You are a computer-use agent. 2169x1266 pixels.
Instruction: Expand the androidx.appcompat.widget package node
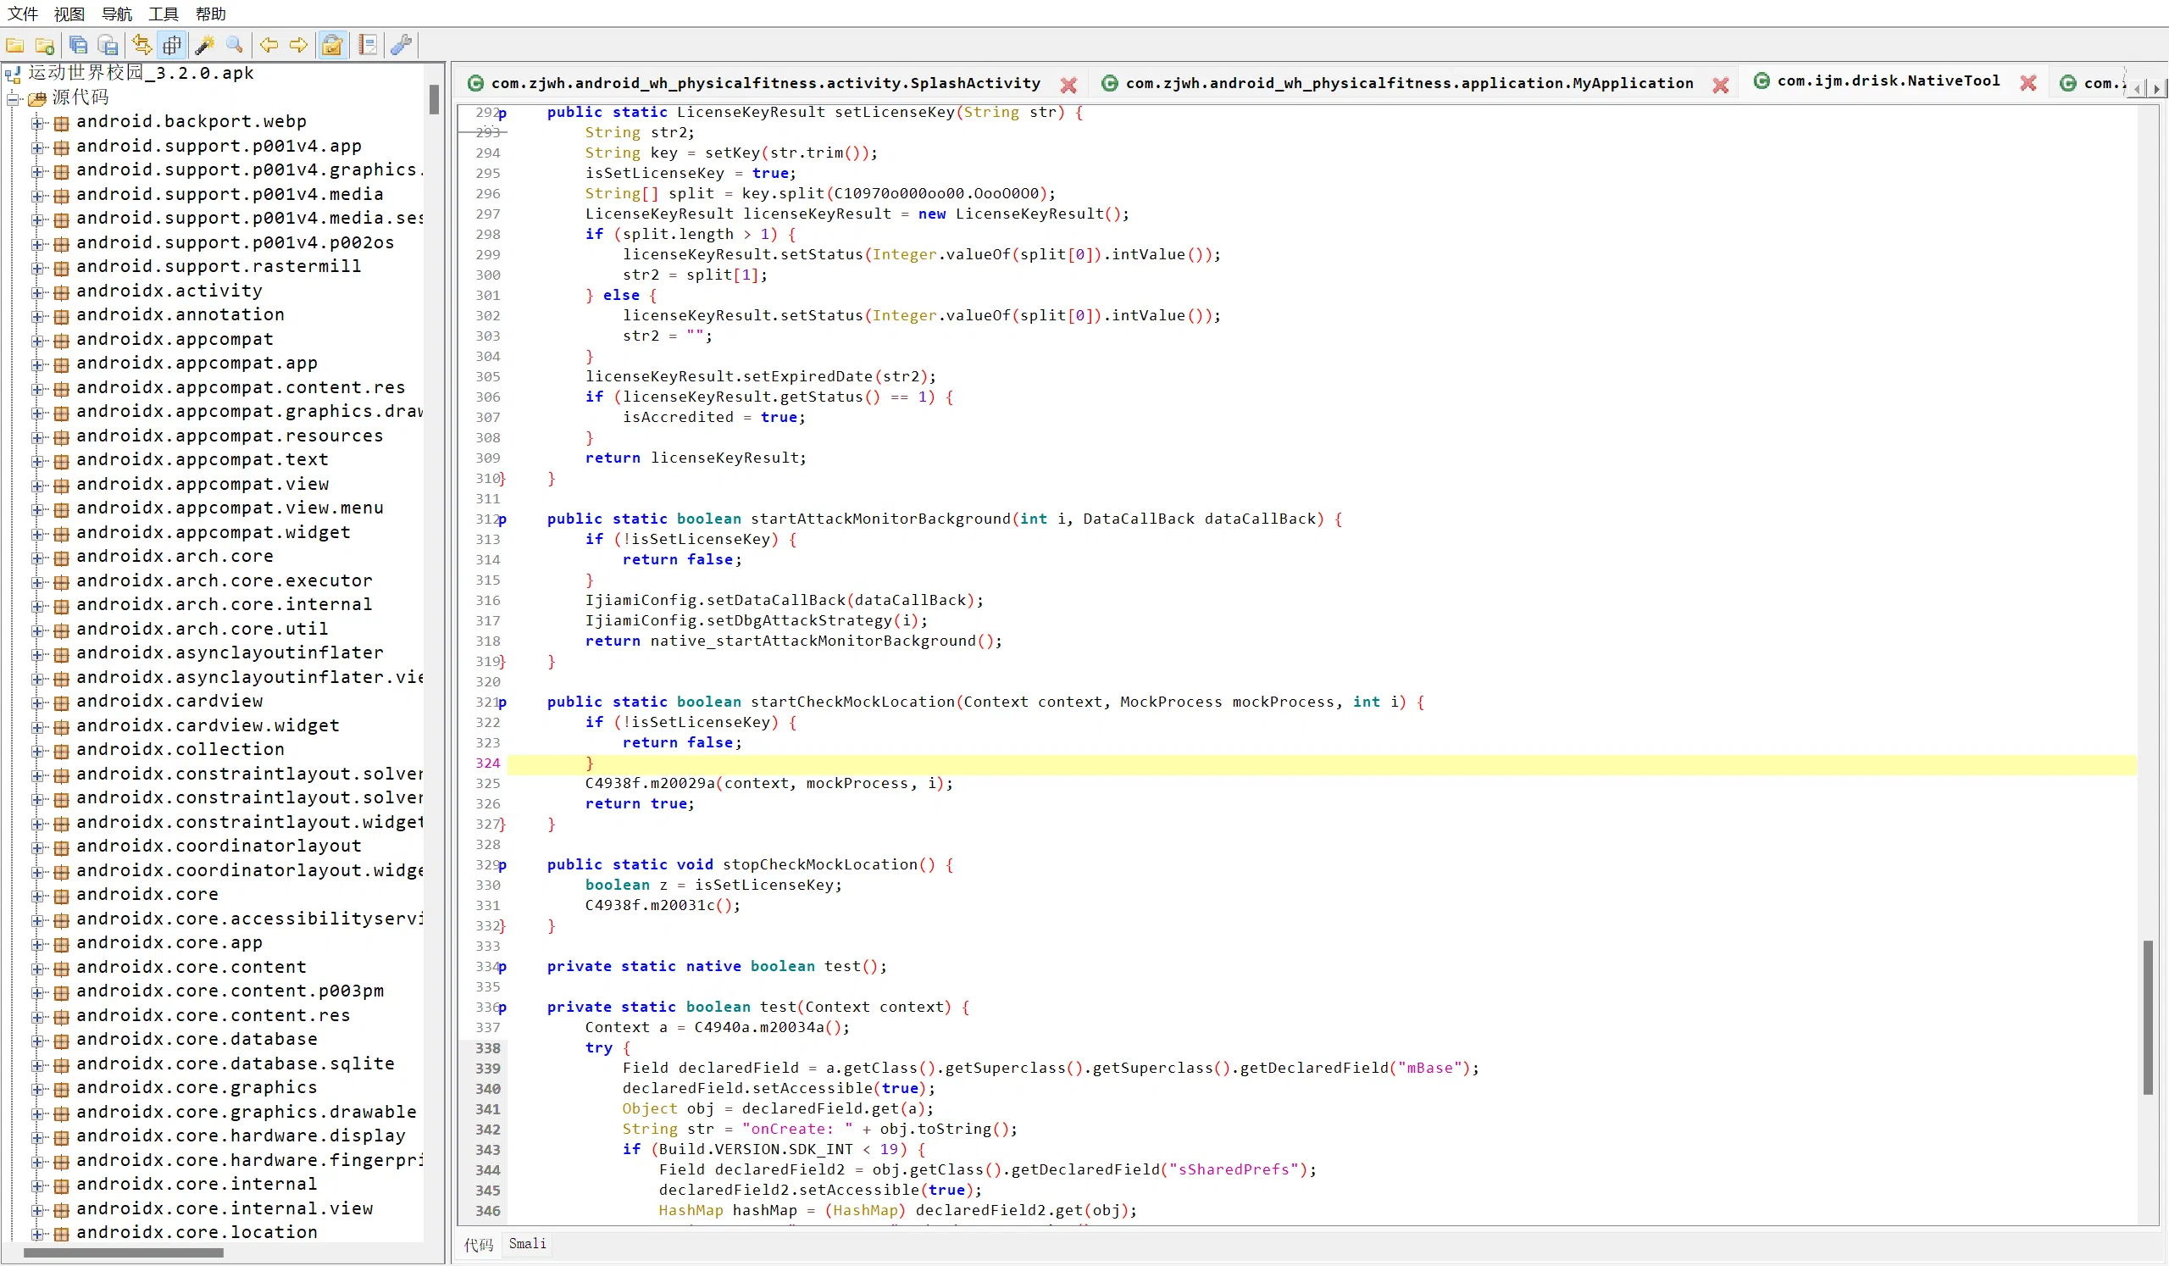pyautogui.click(x=37, y=534)
